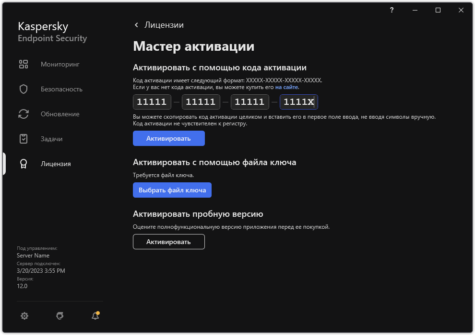Viewport: 475px width, 335px height.
Task: Select the last code field containing 1111x
Action: coord(298,101)
